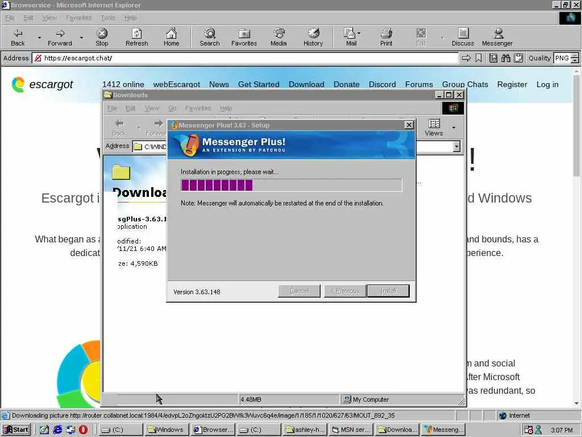
Task: Click the IE vertical scrollbar
Action: [576, 237]
